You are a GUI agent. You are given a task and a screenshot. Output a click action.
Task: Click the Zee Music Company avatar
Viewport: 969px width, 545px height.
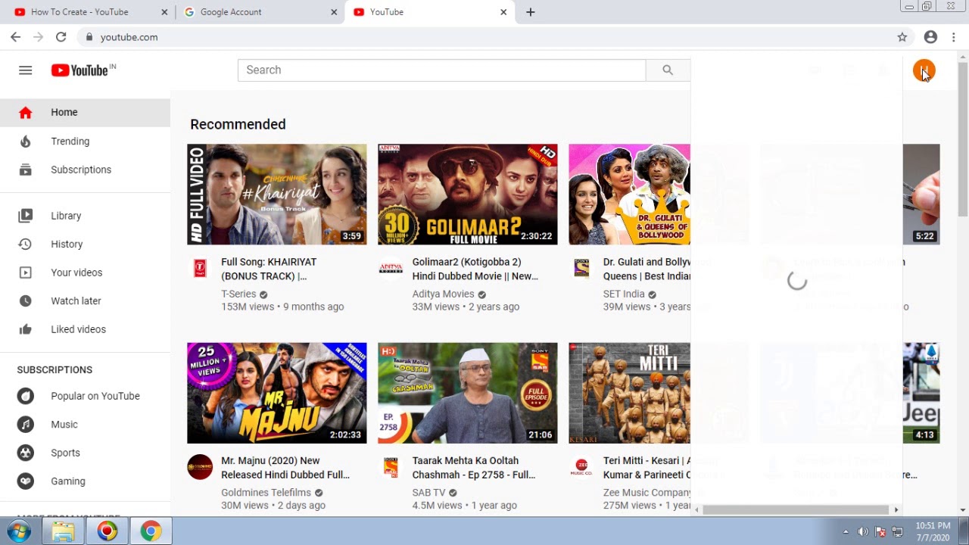click(581, 467)
